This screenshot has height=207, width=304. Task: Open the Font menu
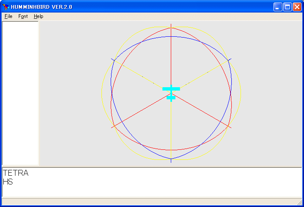pyautogui.click(x=23, y=16)
